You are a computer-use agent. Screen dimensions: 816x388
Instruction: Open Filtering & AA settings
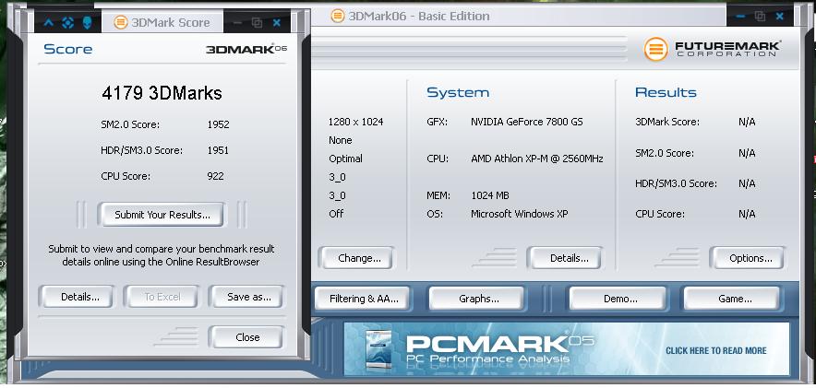click(363, 299)
